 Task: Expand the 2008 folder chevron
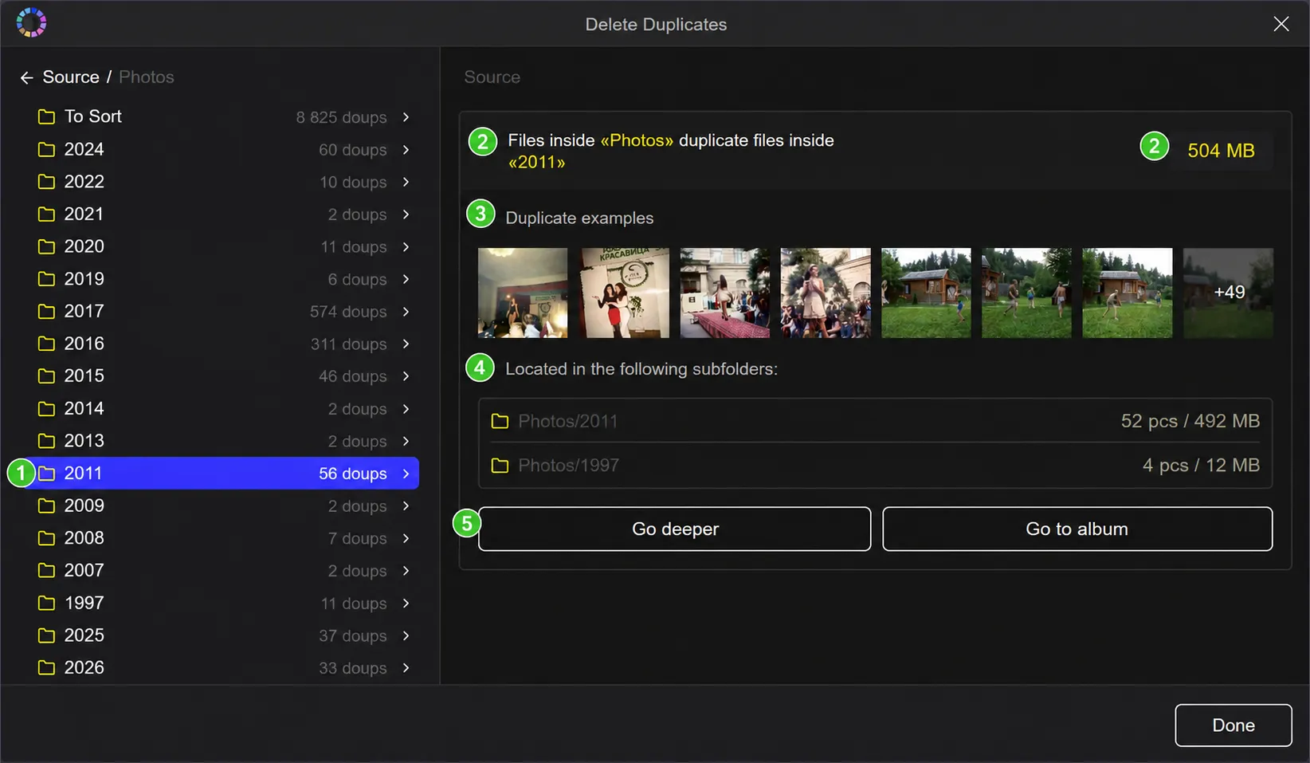coord(406,538)
